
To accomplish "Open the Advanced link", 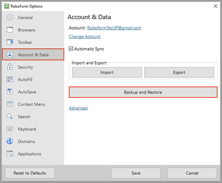I will tap(78, 108).
